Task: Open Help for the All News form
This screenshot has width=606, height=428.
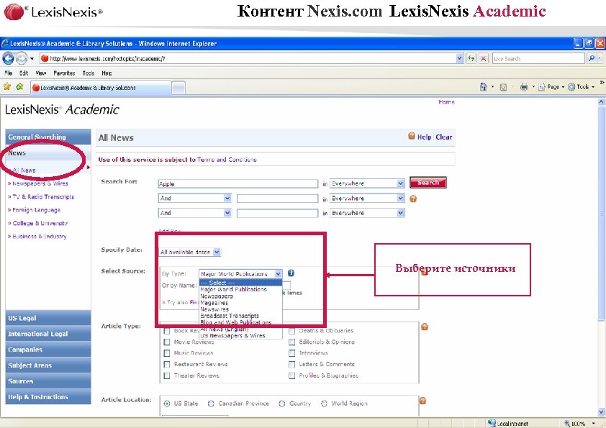Action: tap(425, 137)
